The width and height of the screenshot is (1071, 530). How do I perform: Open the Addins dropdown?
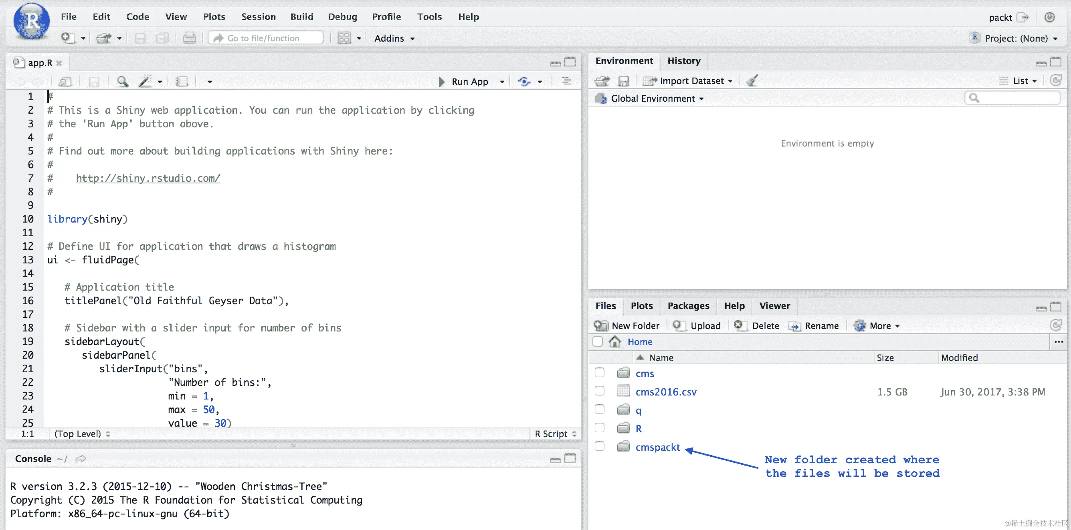[394, 38]
